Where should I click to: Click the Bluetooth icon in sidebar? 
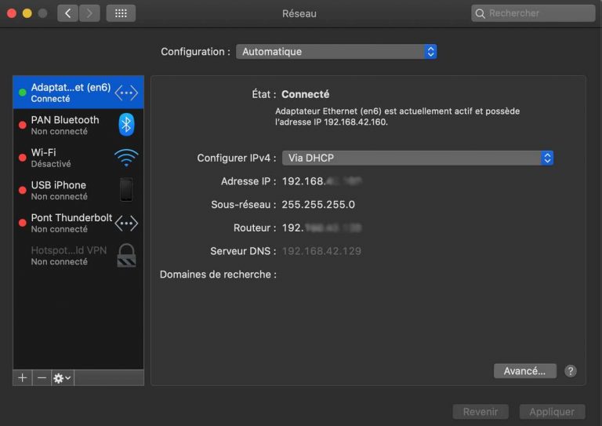tap(126, 125)
